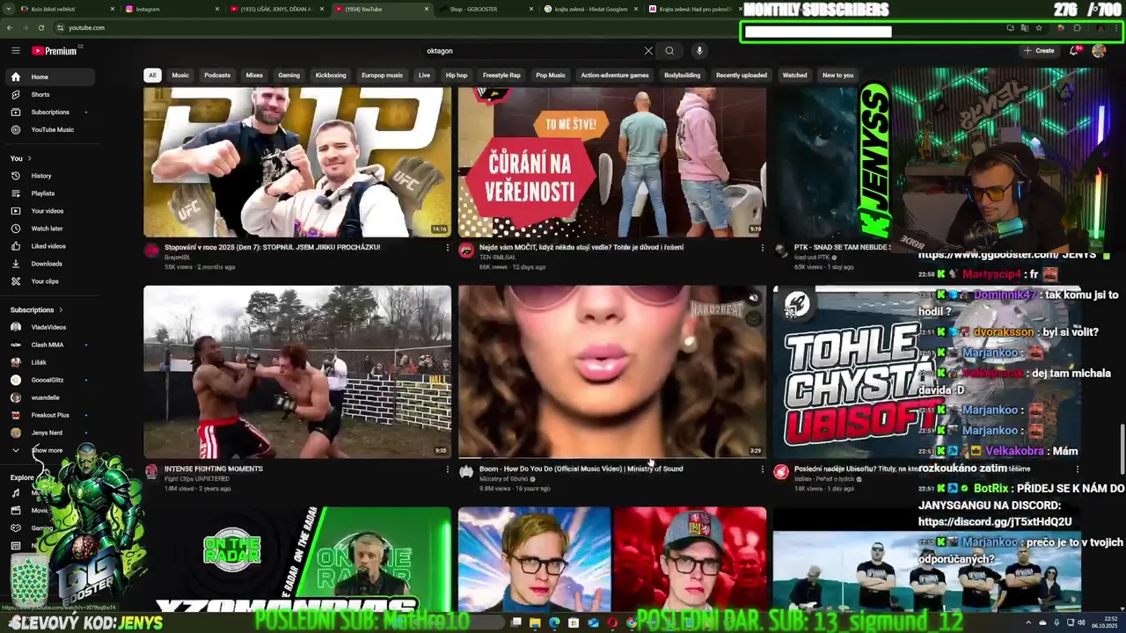Click the YouTube Premium logo
This screenshot has width=1126, height=633.
(x=55, y=51)
